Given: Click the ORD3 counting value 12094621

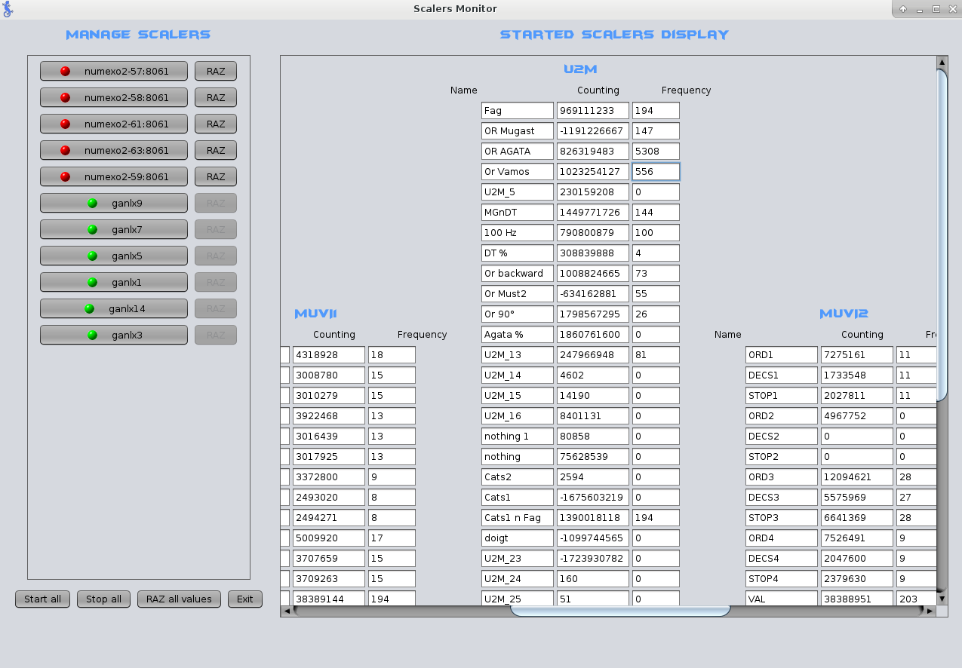Looking at the screenshot, I should (x=857, y=477).
